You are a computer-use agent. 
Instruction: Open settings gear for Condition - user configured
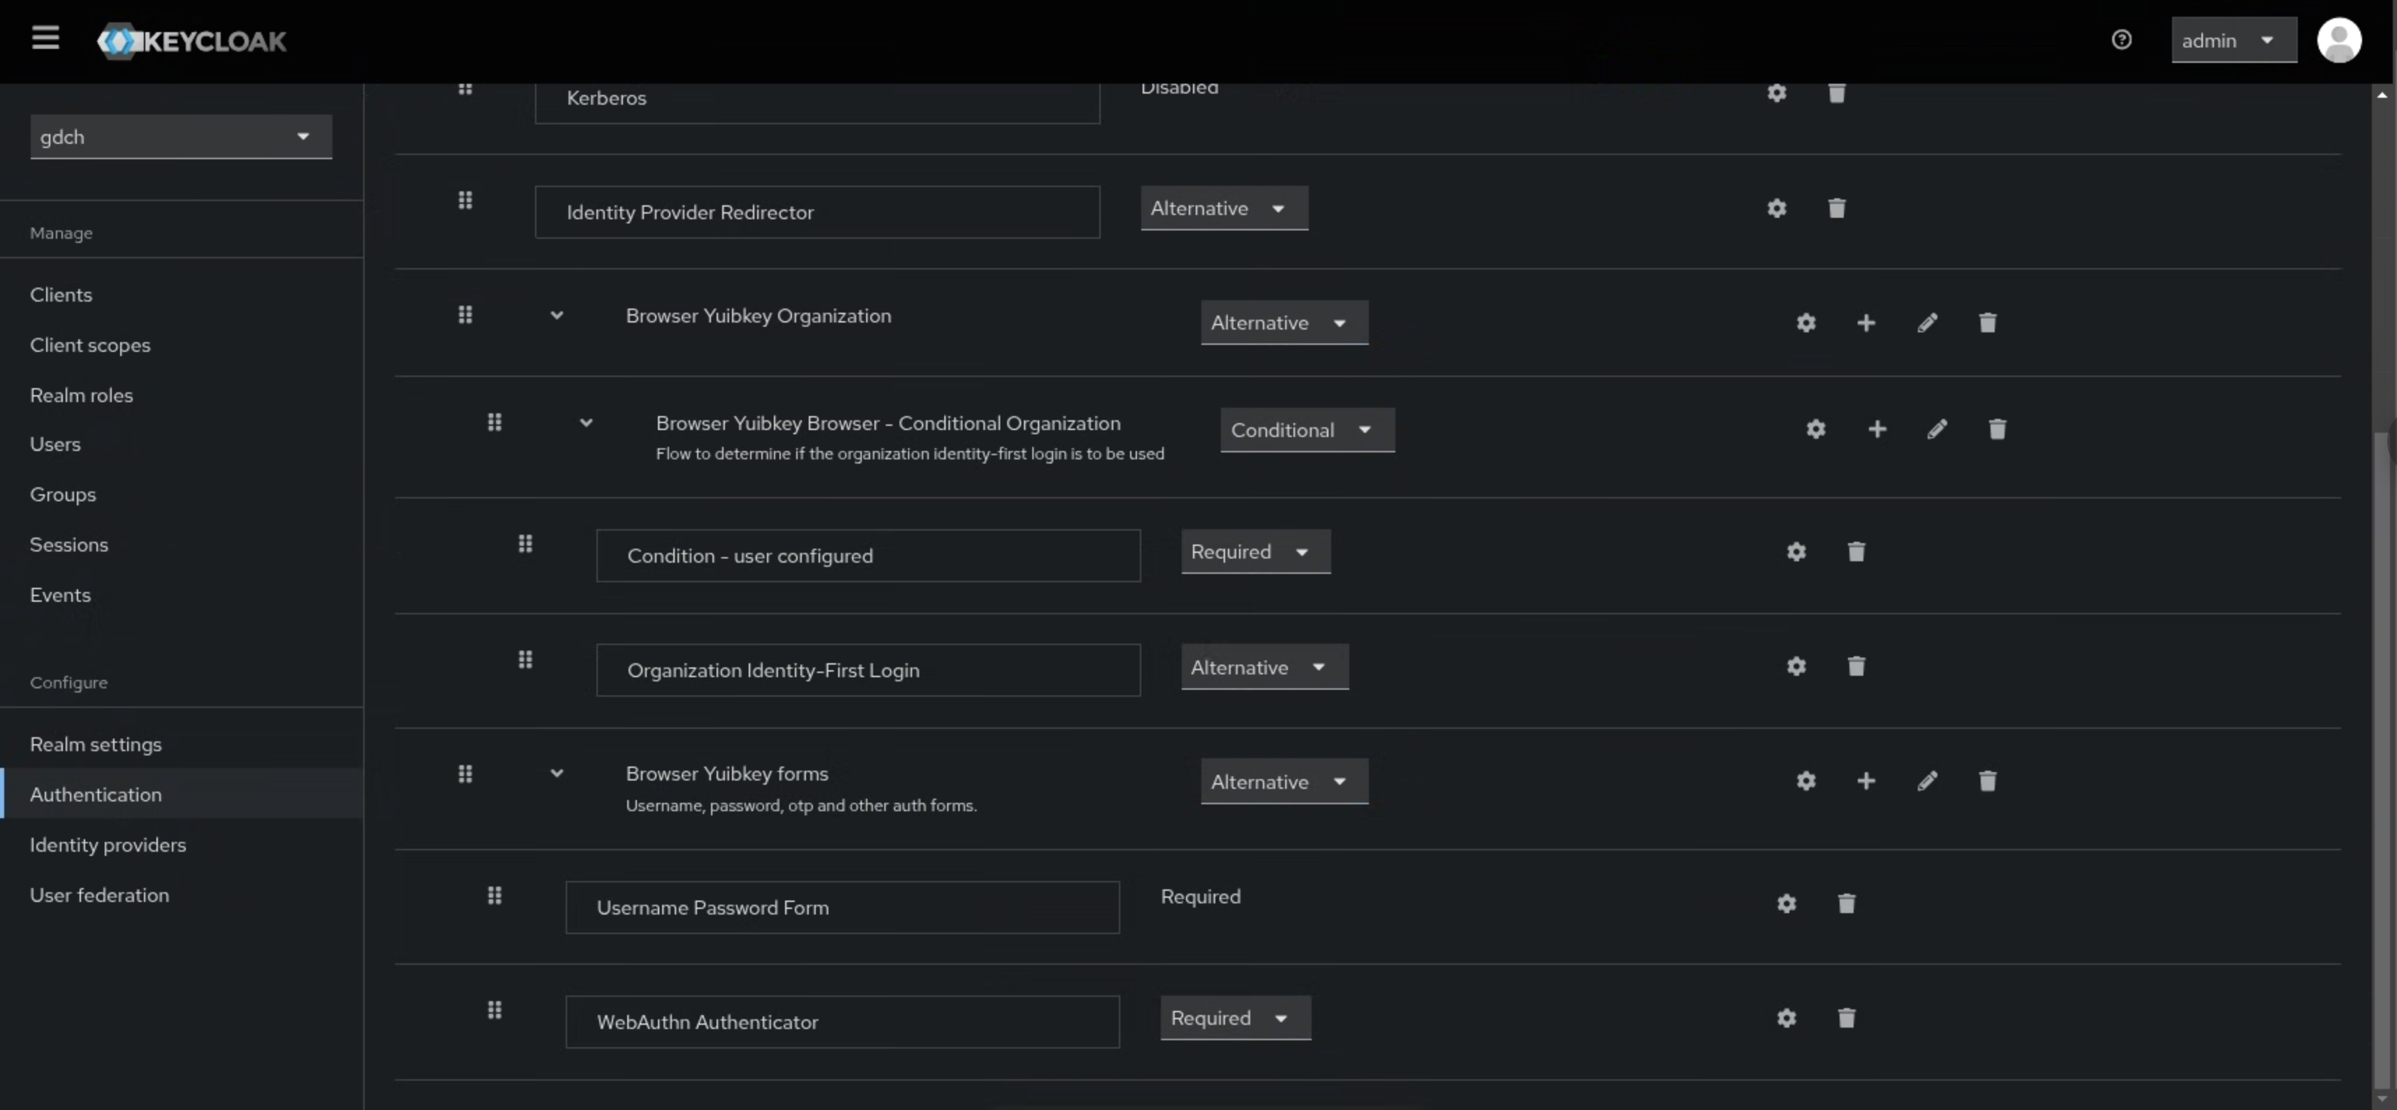click(1796, 552)
